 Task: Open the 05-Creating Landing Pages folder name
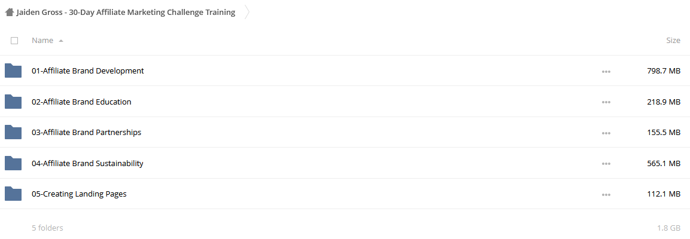(x=79, y=194)
